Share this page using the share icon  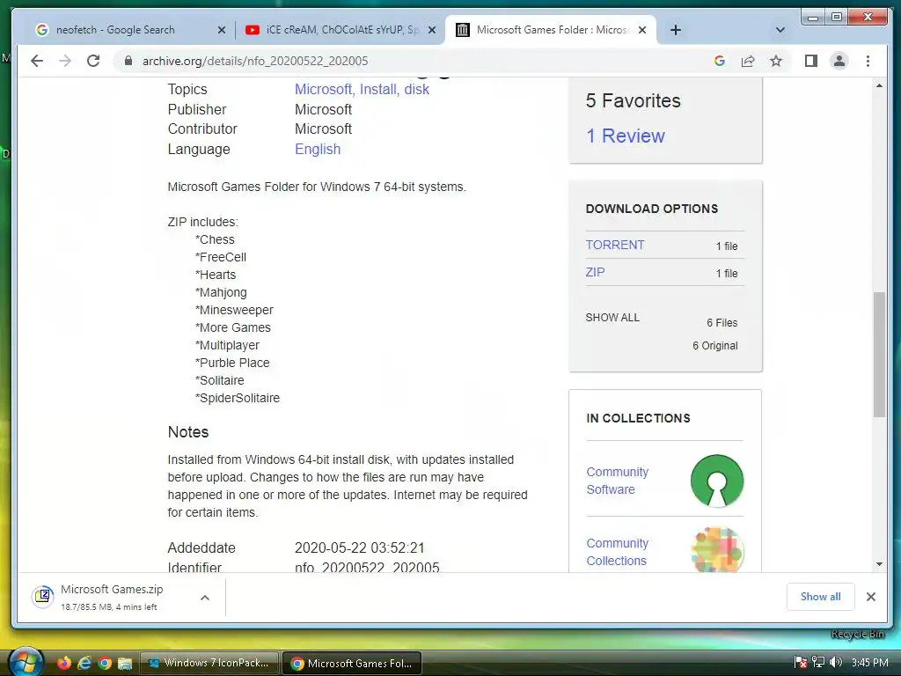point(748,61)
